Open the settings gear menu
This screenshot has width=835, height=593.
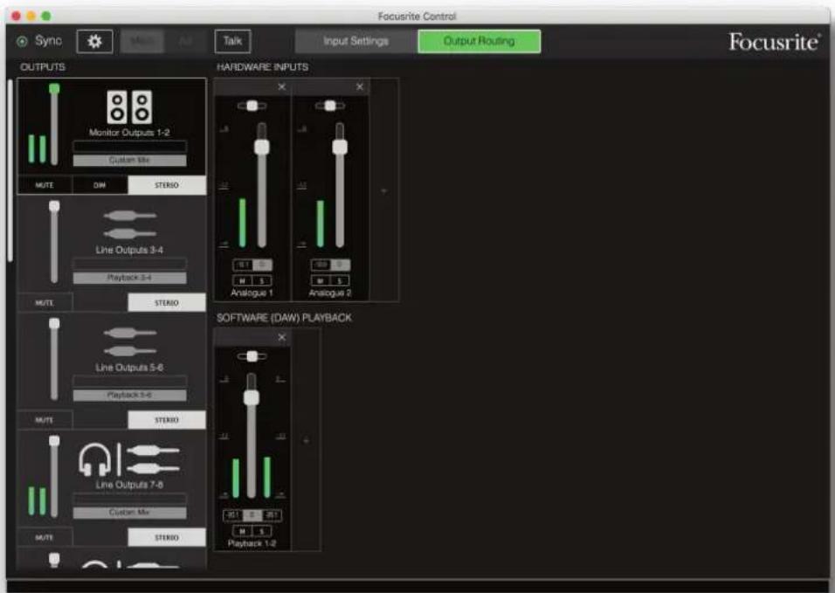[95, 42]
